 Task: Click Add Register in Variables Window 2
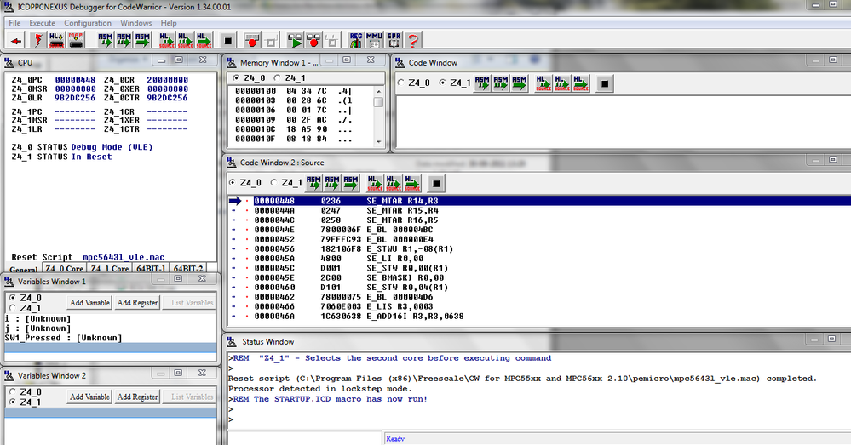coord(137,397)
